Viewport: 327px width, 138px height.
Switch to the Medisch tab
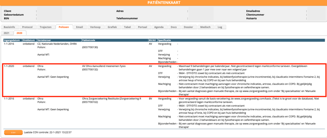[x=205, y=27]
